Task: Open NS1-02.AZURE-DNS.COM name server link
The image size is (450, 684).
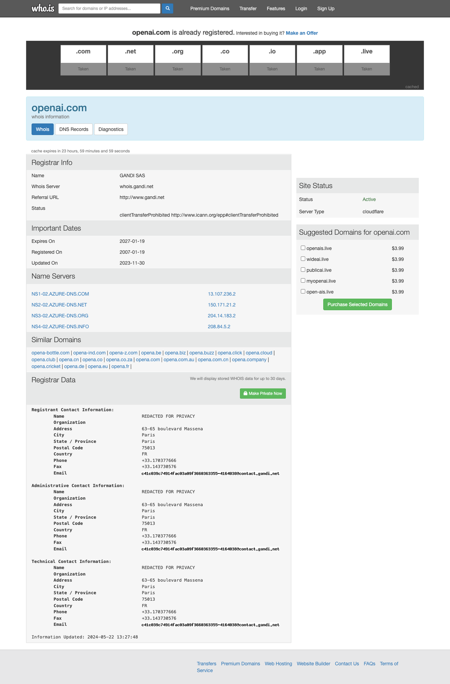Action: click(x=60, y=294)
